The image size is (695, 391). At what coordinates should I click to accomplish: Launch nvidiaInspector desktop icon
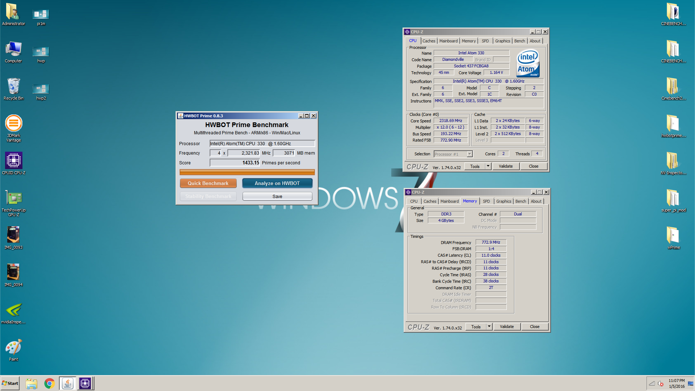pyautogui.click(x=13, y=313)
